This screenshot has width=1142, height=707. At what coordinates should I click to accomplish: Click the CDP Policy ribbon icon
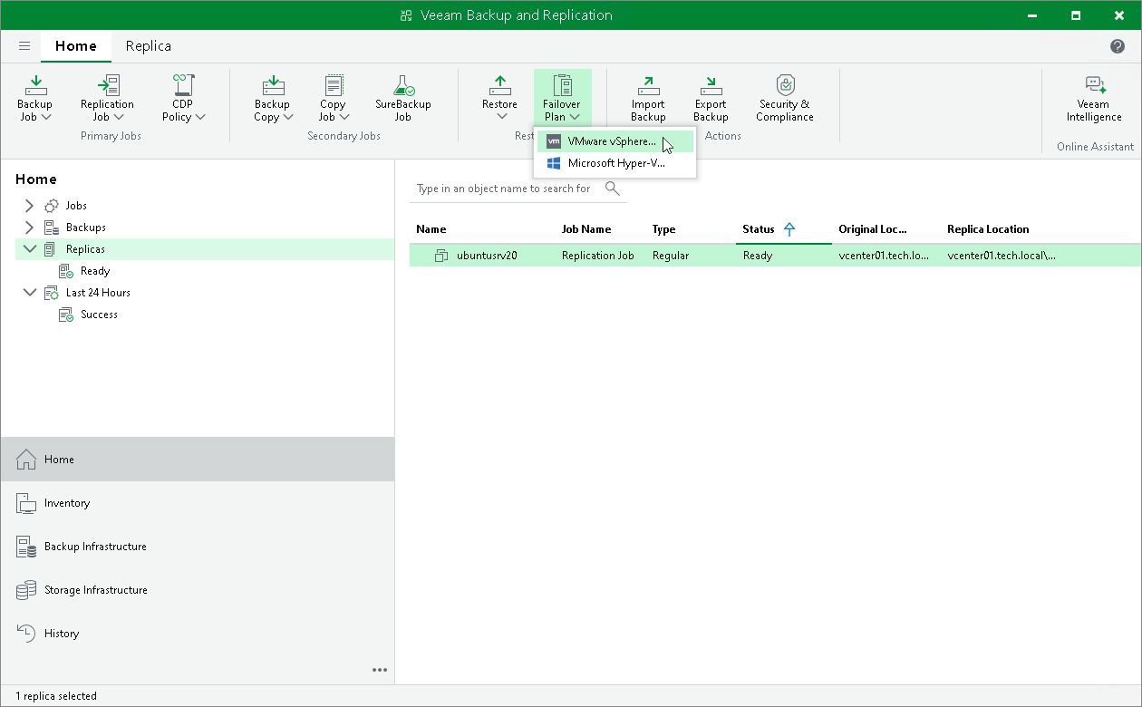click(183, 86)
